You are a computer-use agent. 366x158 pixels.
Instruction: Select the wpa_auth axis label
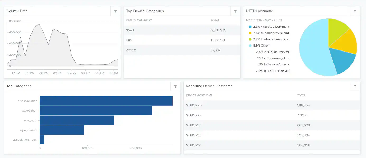[x=30, y=120]
